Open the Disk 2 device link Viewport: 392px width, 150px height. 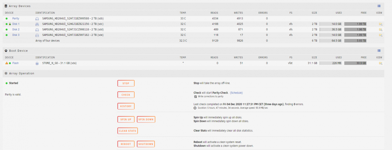click(x=16, y=30)
